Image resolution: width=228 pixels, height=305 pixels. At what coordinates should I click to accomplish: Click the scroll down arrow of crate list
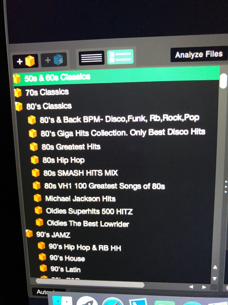pos(215,279)
